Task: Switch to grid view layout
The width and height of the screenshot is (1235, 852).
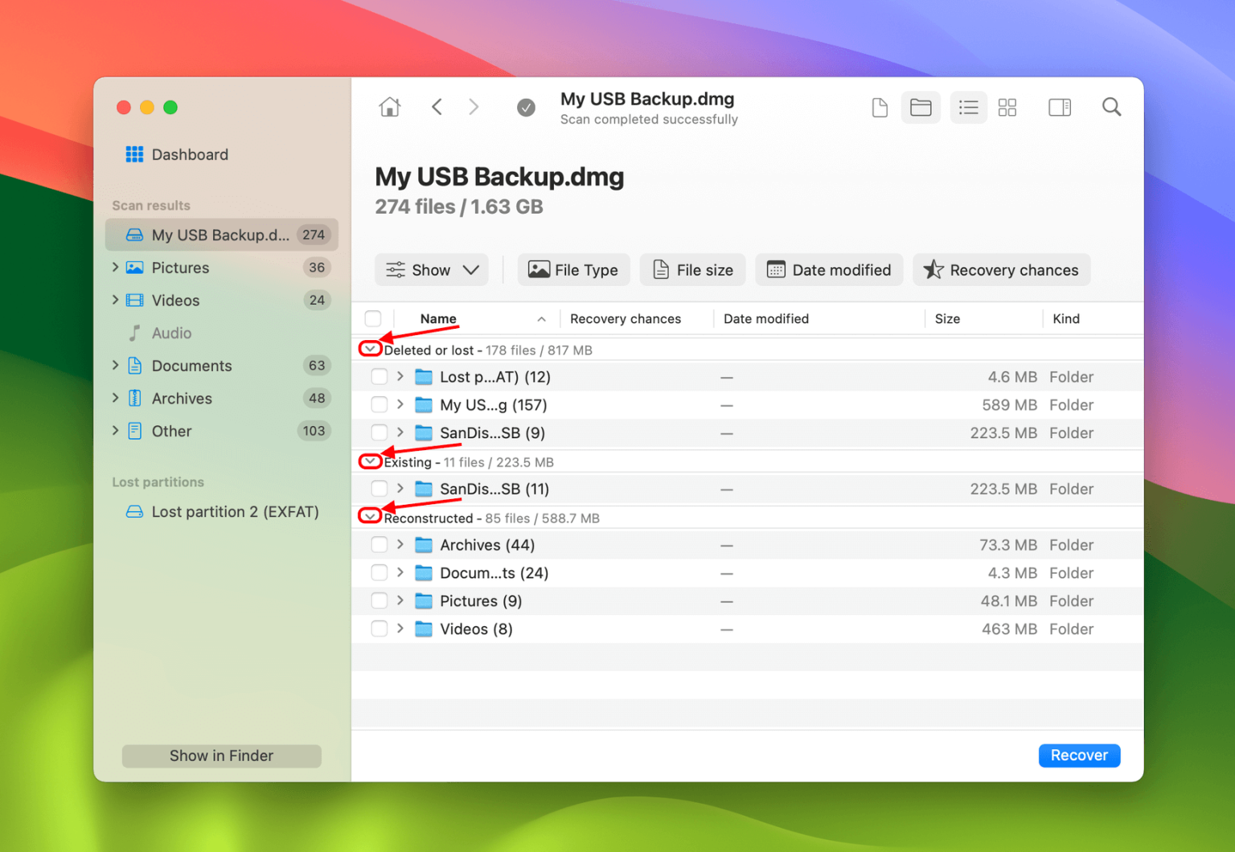Action: click(1007, 107)
